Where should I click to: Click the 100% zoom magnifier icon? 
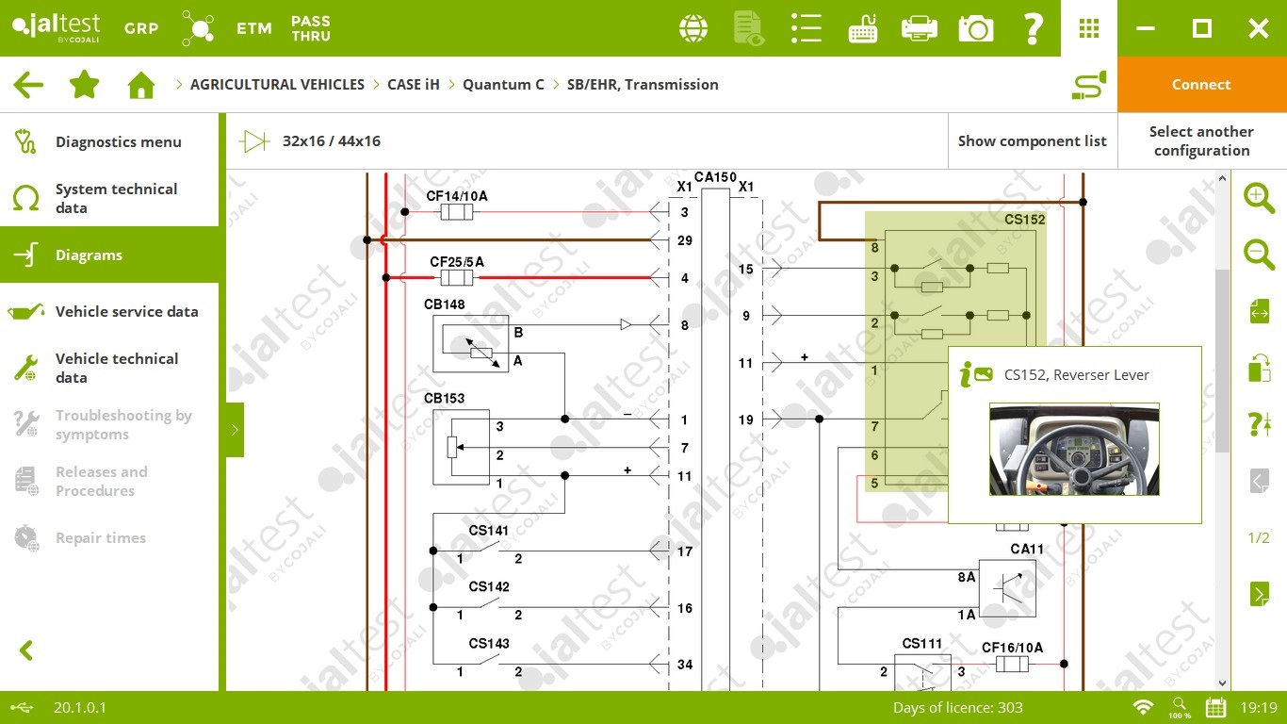tap(1180, 708)
